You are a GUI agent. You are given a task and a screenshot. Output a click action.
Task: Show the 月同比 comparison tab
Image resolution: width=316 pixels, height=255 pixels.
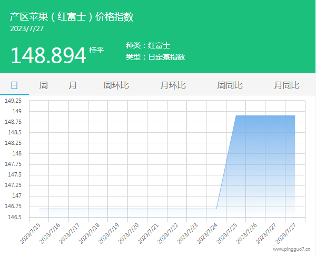point(287,85)
